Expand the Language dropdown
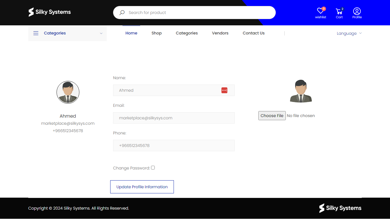The width and height of the screenshot is (390, 219). 349,33
